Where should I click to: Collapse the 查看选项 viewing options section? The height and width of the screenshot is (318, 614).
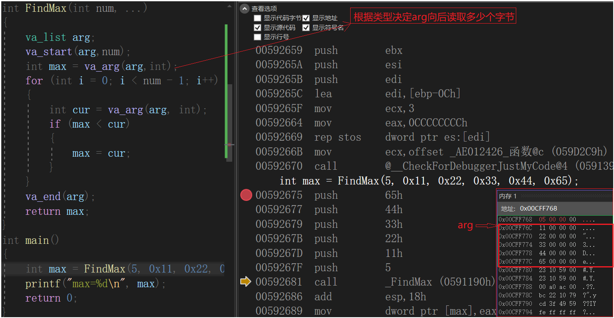[x=245, y=8]
